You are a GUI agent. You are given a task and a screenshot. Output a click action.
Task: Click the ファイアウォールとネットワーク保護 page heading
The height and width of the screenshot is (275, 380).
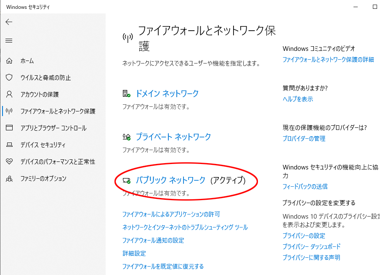tap(207, 38)
